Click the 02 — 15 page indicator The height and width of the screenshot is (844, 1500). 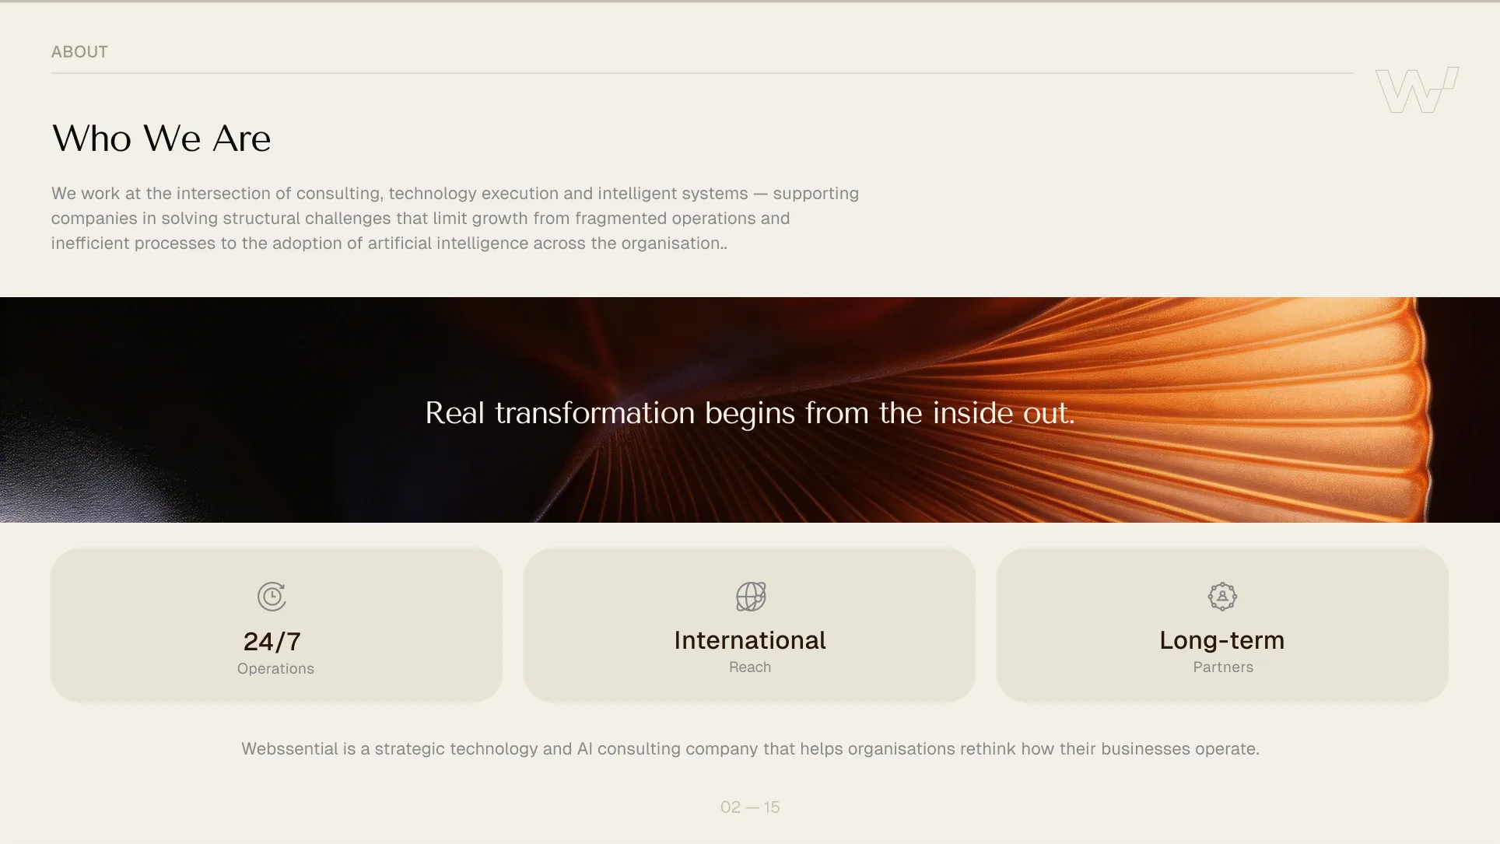(x=750, y=807)
